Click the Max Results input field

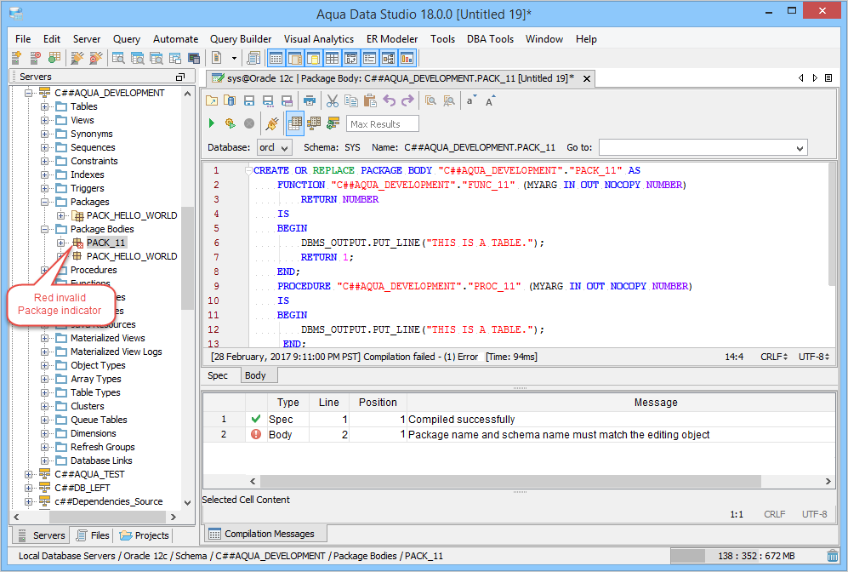click(382, 124)
